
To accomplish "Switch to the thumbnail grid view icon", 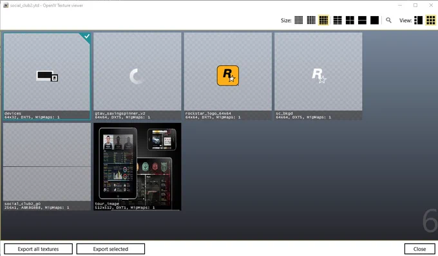I will [x=430, y=20].
